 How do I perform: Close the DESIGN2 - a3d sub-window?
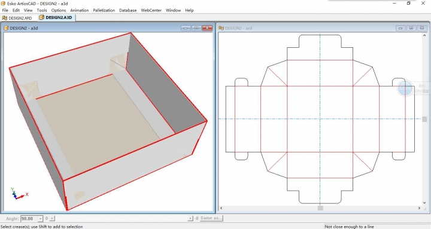[x=207, y=28]
